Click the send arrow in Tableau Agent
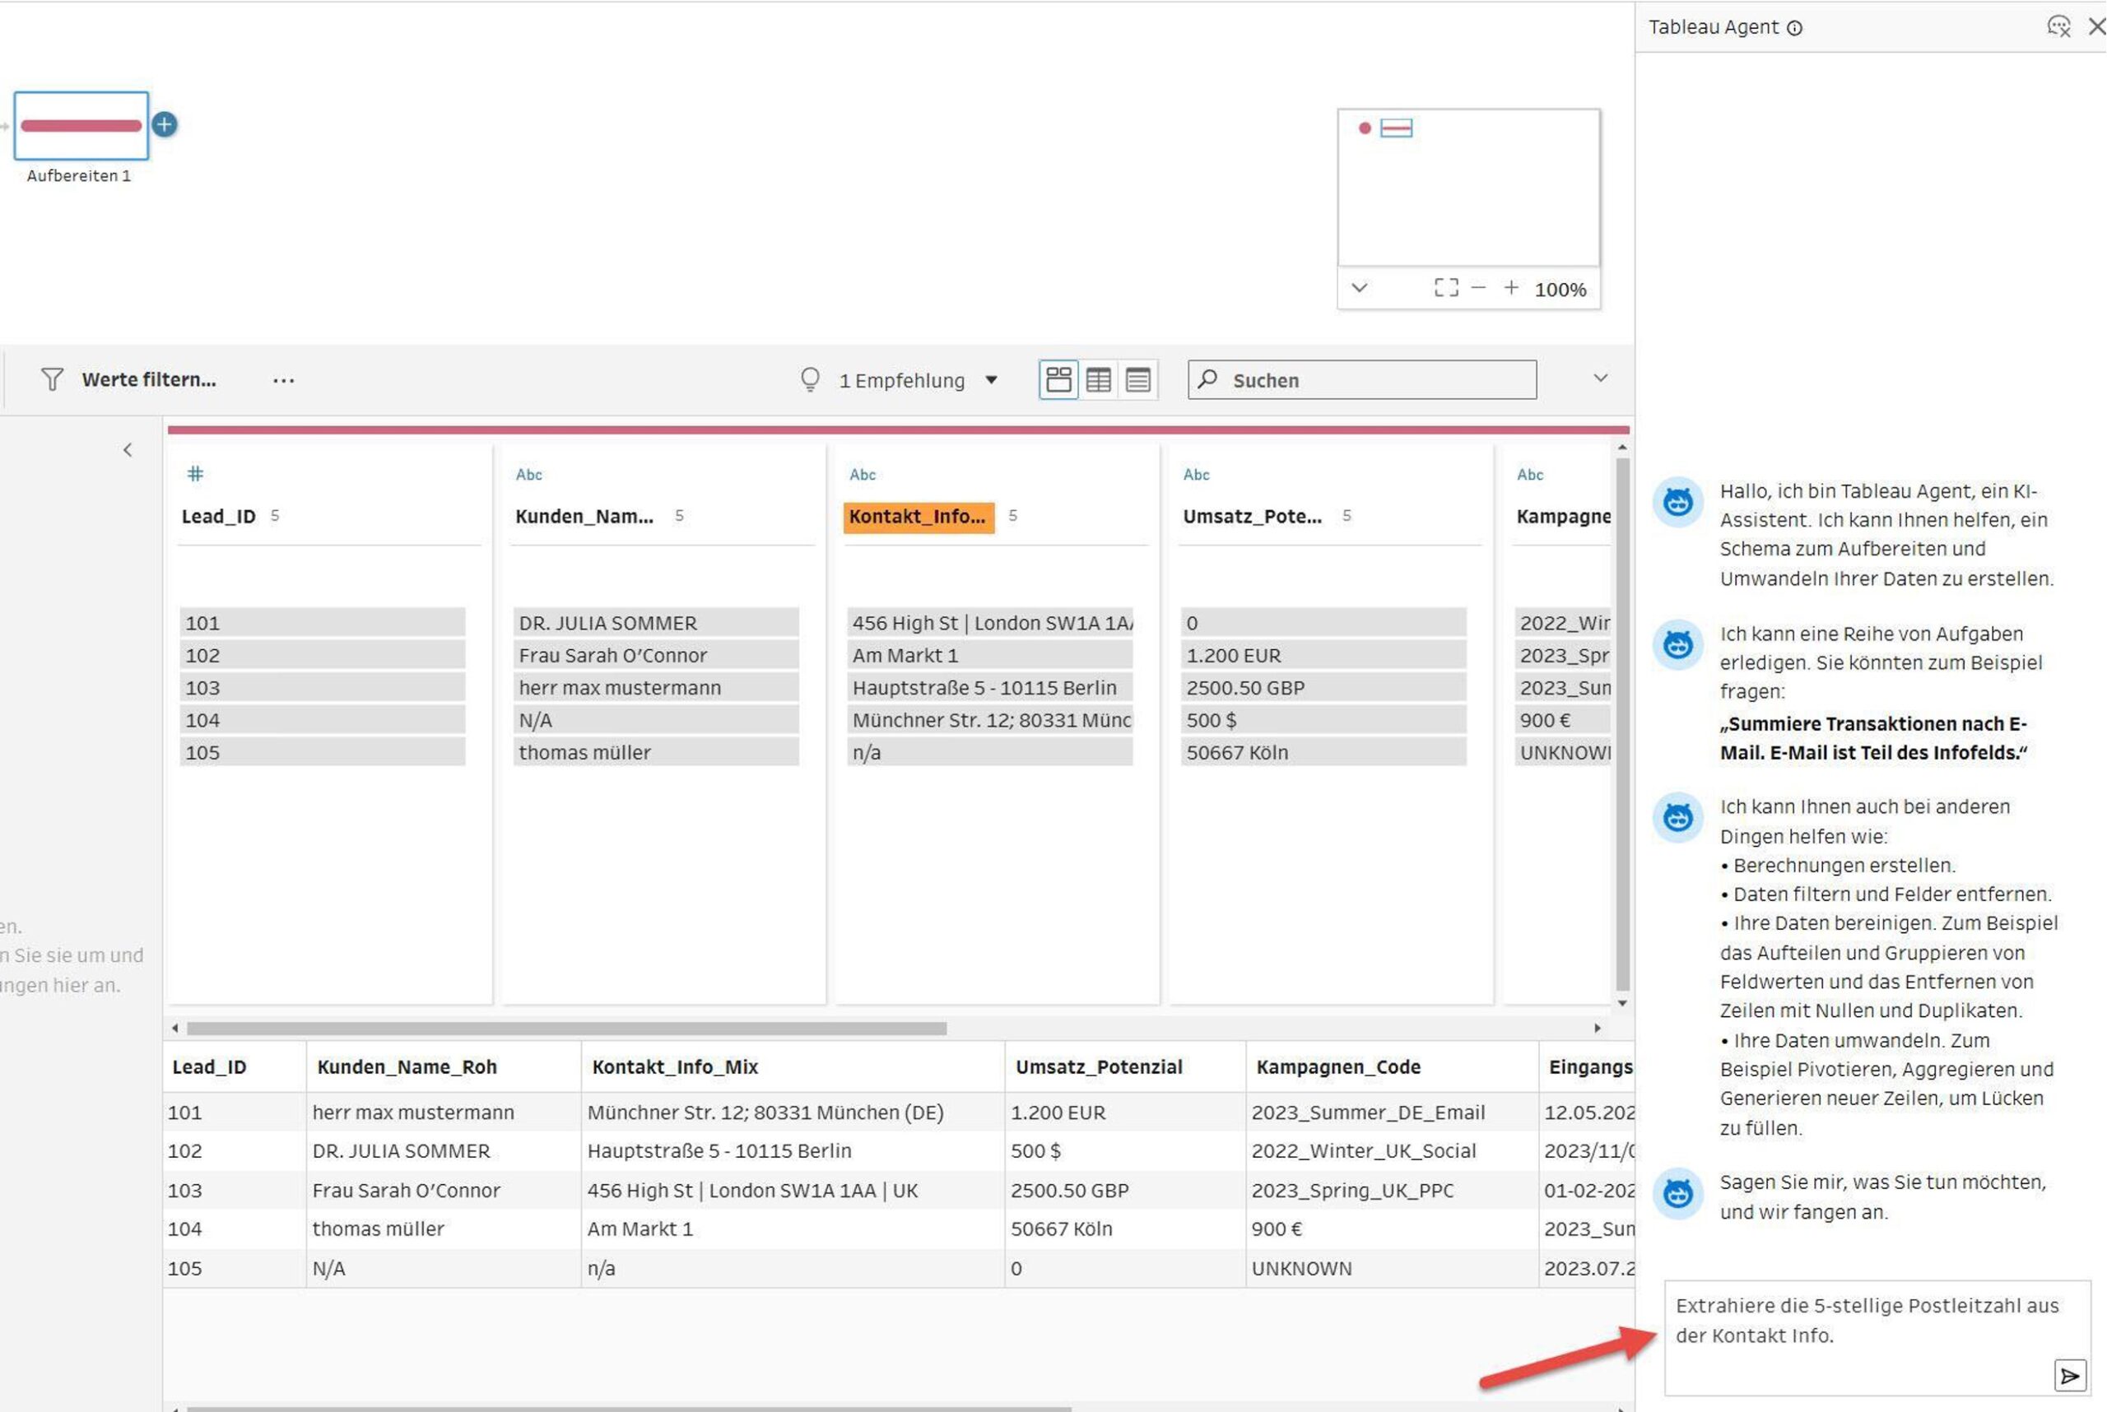Screen dimensions: 2107x1412 point(2069,1375)
